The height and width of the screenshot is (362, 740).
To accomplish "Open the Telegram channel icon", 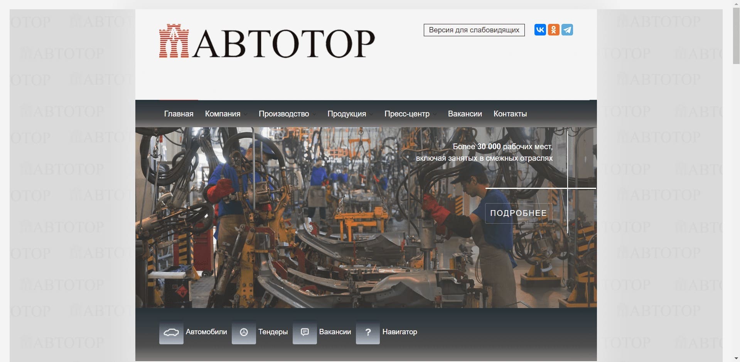I will point(567,30).
